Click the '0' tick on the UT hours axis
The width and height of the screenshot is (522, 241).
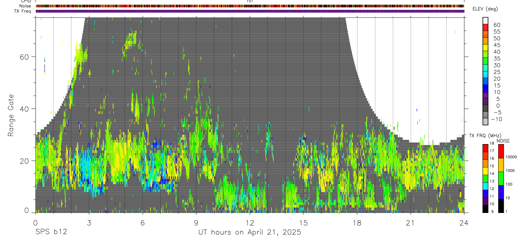coord(35,222)
